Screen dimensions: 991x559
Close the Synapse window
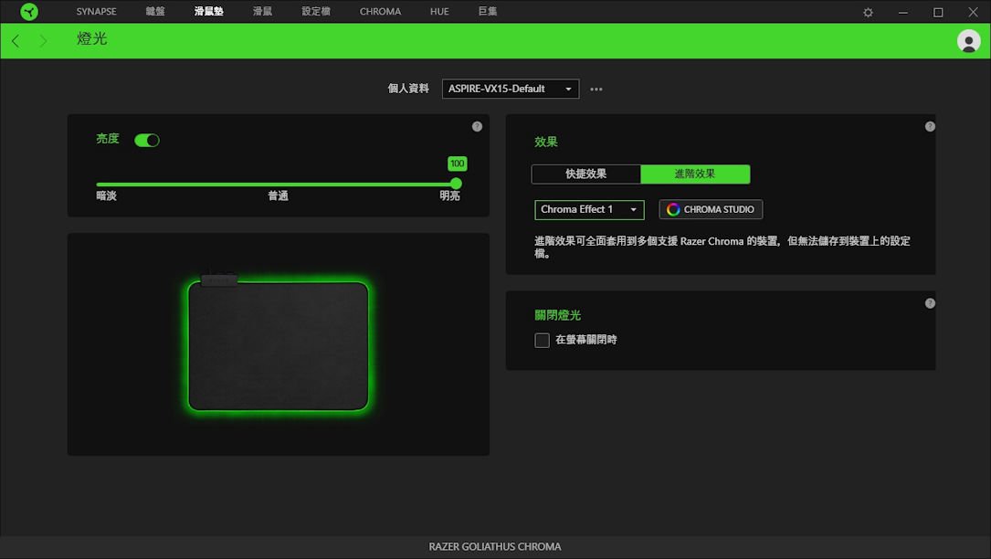coord(974,12)
